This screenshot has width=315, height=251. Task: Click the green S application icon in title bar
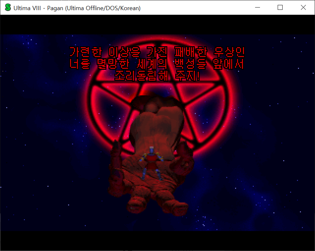point(8,8)
